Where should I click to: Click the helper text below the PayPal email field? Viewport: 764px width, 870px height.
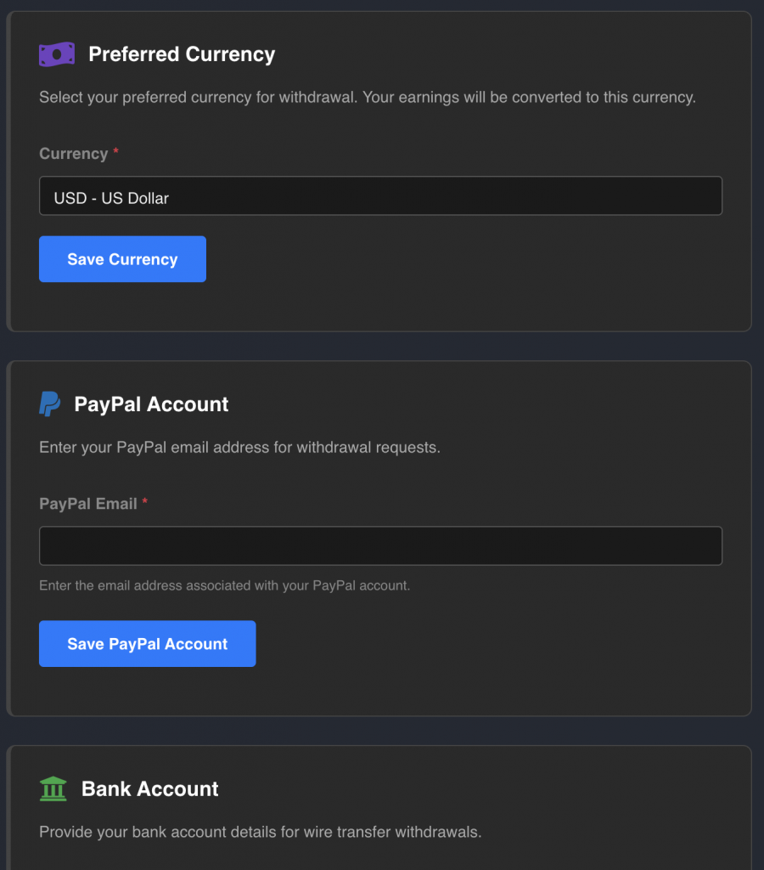(x=224, y=585)
